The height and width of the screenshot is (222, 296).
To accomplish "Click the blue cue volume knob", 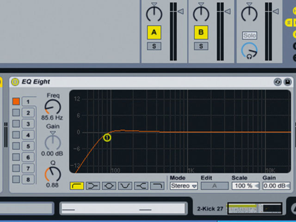I will (x=249, y=51).
